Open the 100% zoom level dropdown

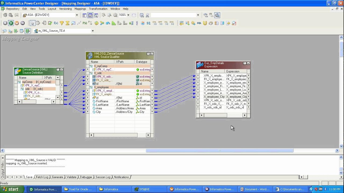coord(128,15)
